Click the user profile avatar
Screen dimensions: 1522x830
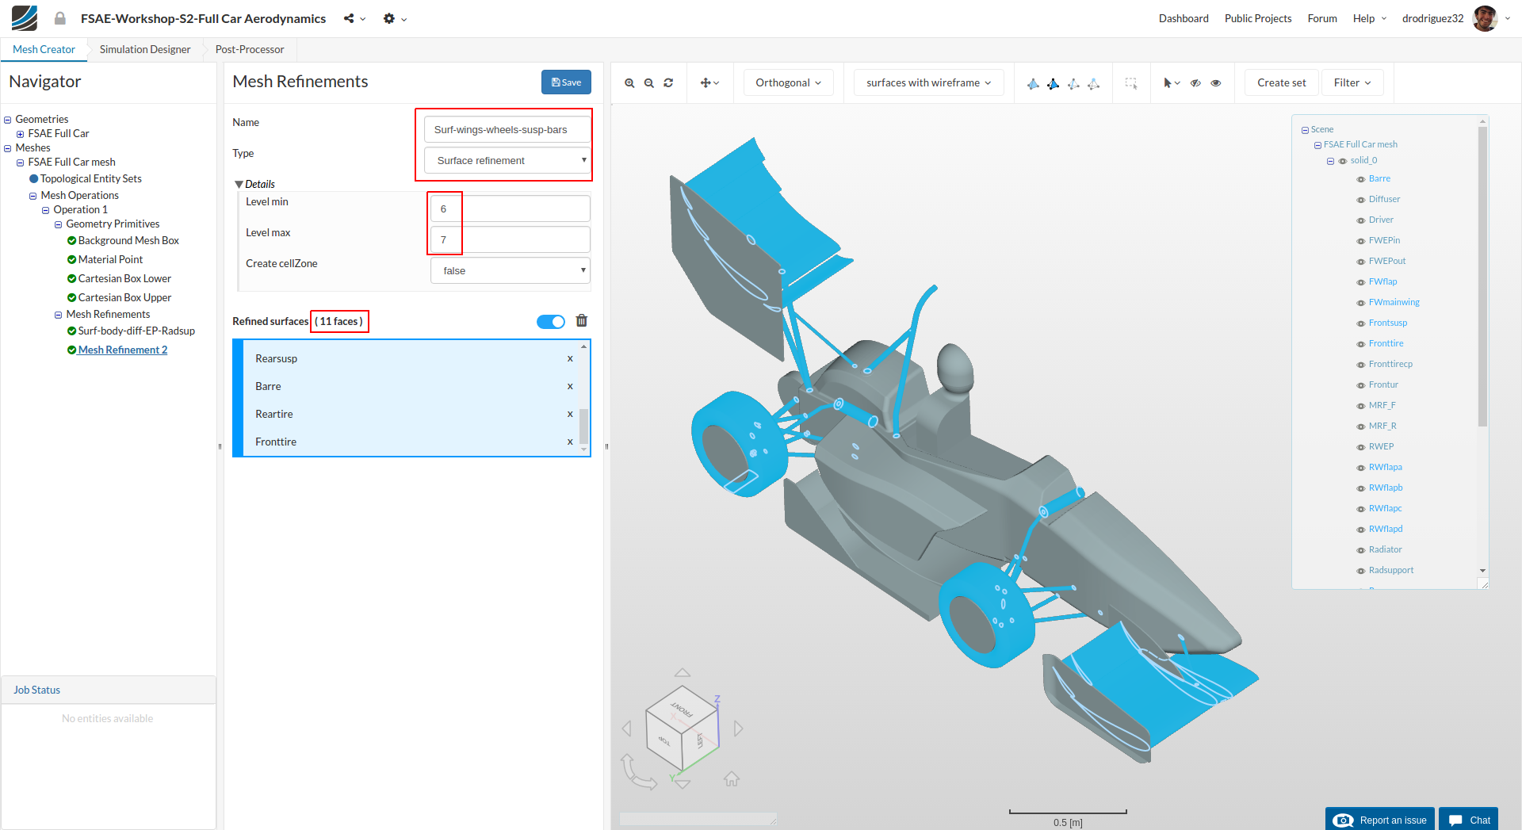[x=1485, y=18]
